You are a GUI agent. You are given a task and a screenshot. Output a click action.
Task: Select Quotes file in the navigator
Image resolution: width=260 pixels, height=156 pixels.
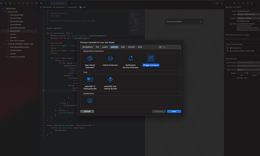tap(13, 38)
